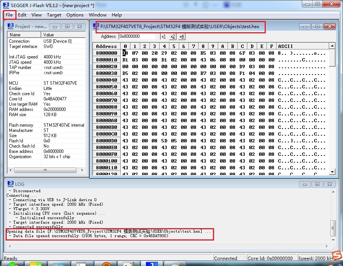
Task: Open the Help menu
Action: [x=117, y=15]
